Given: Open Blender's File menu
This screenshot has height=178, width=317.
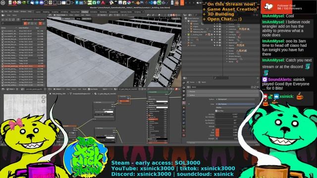Looking at the screenshot, I should tap(6, 12).
